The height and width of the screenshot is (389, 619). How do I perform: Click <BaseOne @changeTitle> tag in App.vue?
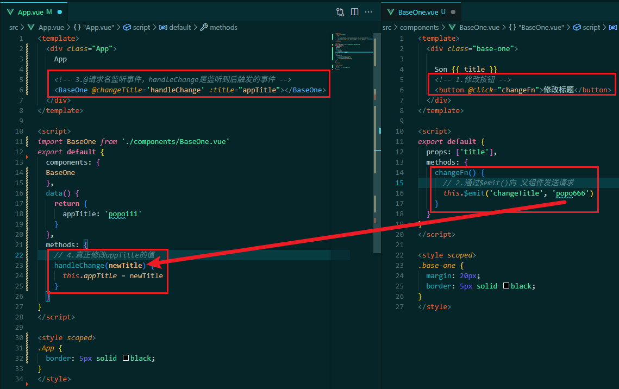tap(190, 90)
